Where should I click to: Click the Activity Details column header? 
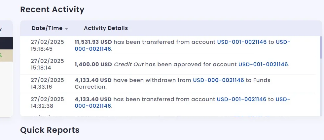106,28
